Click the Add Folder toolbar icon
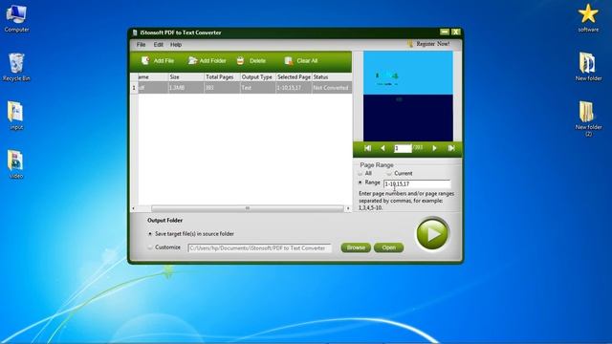The width and height of the screenshot is (612, 344). pyautogui.click(x=192, y=60)
